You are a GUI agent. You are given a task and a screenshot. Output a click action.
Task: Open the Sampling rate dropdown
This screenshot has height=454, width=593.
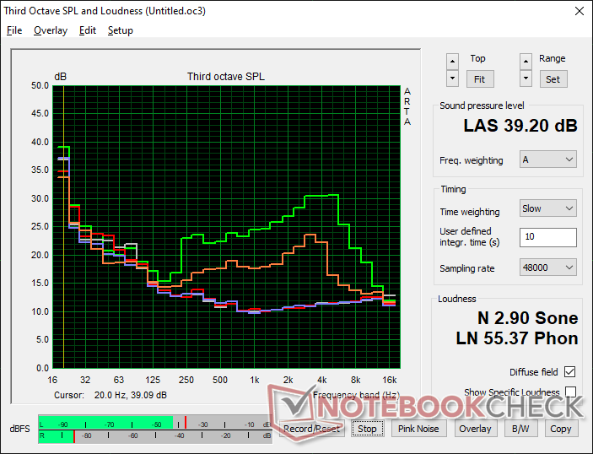(548, 268)
